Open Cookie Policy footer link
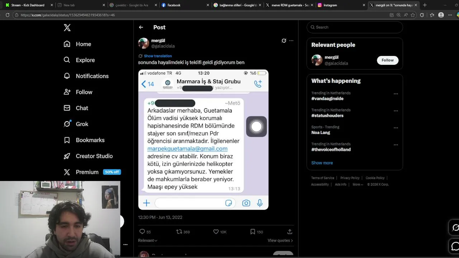The height and width of the screenshot is (258, 459). (375, 178)
